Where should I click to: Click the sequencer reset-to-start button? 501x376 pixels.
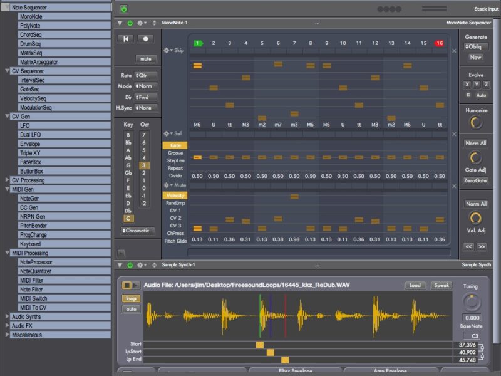click(127, 39)
